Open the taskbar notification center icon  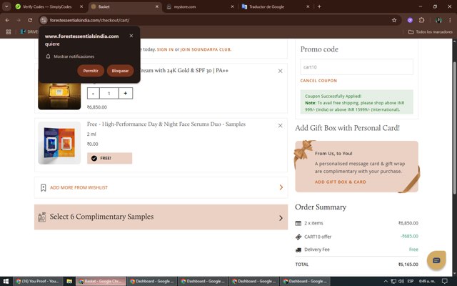pyautogui.click(x=444, y=281)
